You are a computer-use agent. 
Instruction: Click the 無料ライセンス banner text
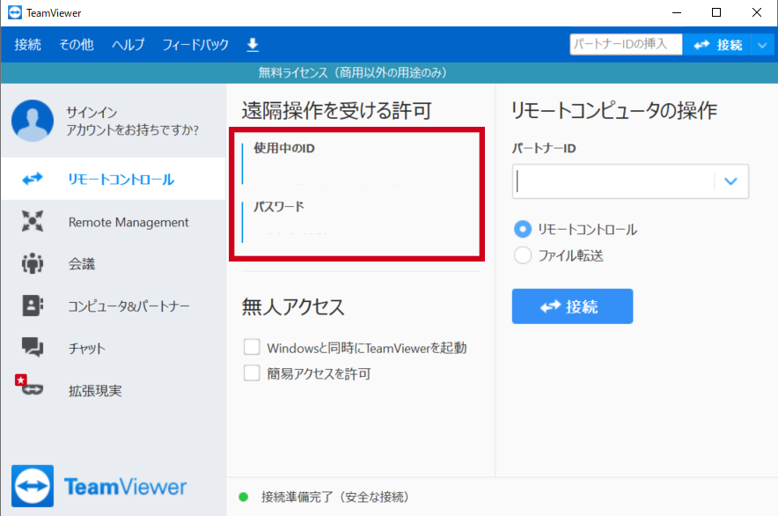click(352, 72)
